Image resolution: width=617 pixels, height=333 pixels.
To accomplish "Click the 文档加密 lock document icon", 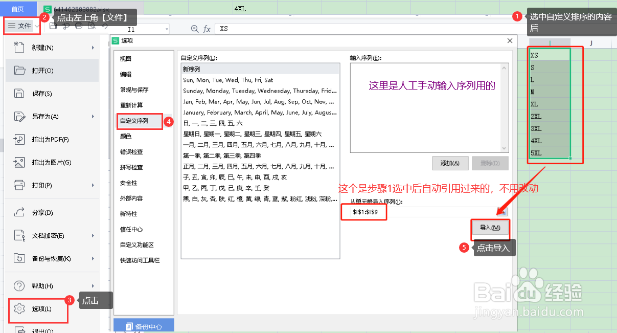I will (x=19, y=235).
